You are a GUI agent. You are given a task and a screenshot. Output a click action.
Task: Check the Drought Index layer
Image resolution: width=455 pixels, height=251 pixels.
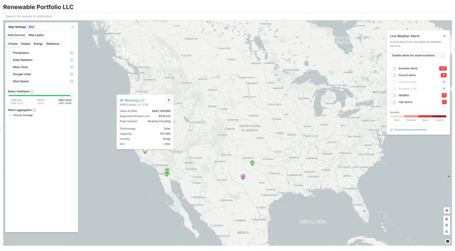[9, 74]
